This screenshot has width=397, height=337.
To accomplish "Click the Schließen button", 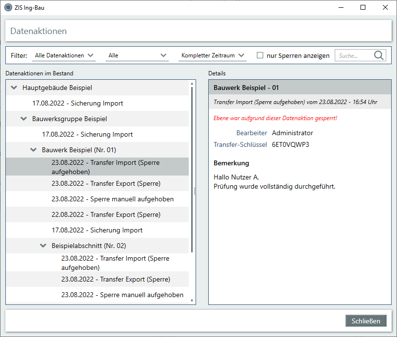I will point(366,321).
